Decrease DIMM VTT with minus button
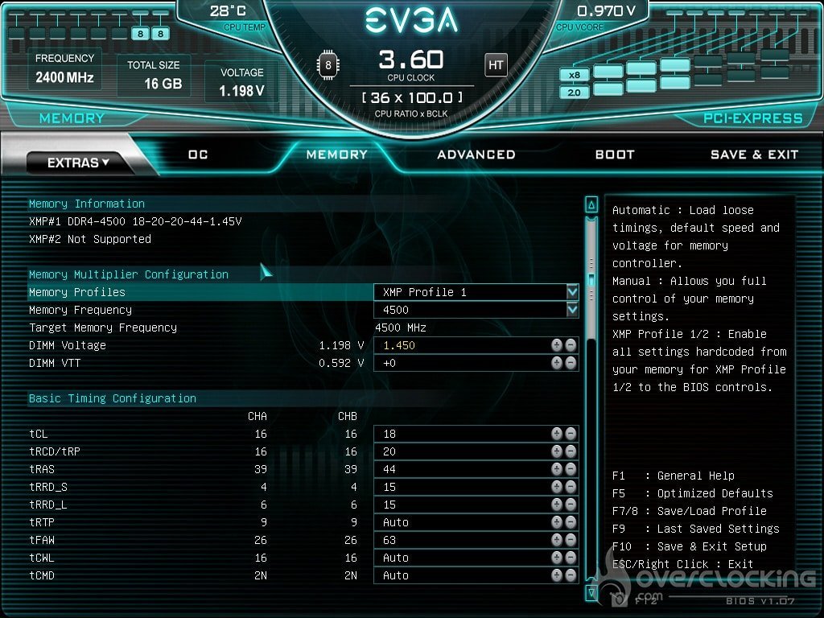 571,363
